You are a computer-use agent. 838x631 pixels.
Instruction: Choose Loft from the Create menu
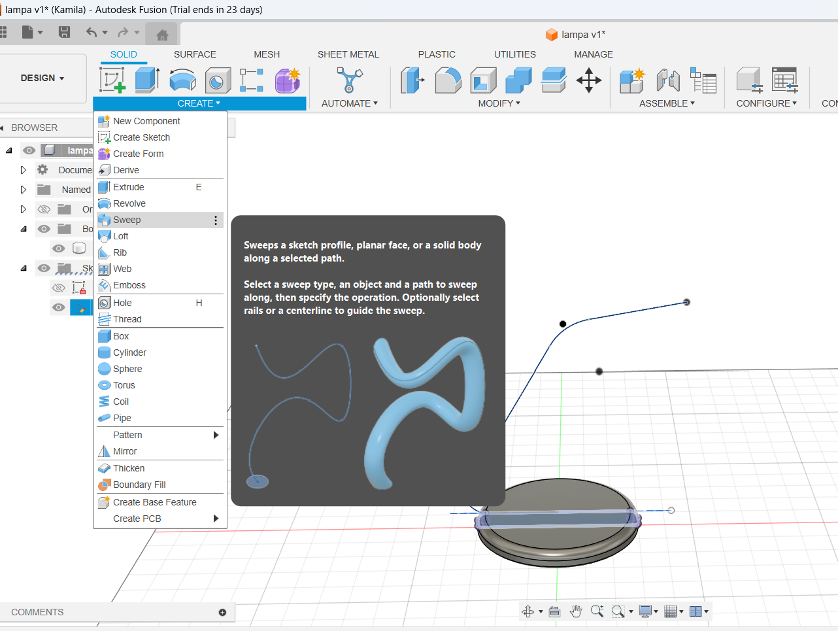(160, 236)
